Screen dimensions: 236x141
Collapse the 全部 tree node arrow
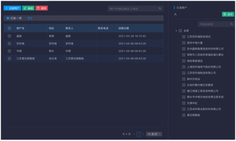point(176,31)
